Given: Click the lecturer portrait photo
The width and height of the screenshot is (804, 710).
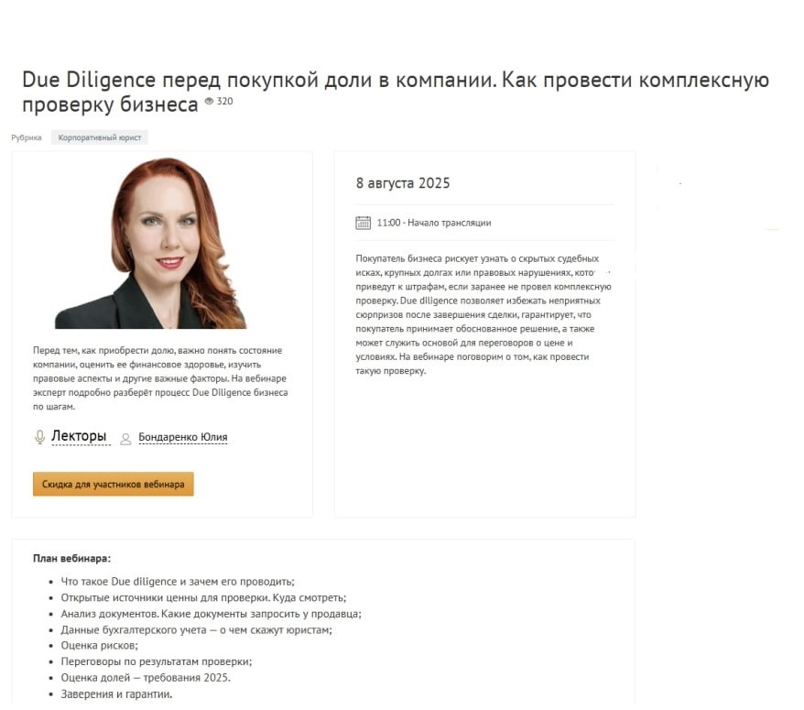Looking at the screenshot, I should tap(151, 243).
